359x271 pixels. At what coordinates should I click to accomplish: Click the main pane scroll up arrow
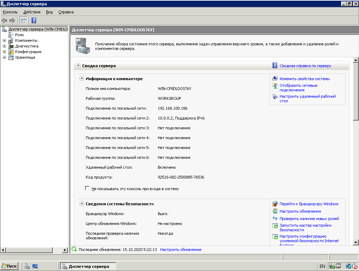pos(355,60)
